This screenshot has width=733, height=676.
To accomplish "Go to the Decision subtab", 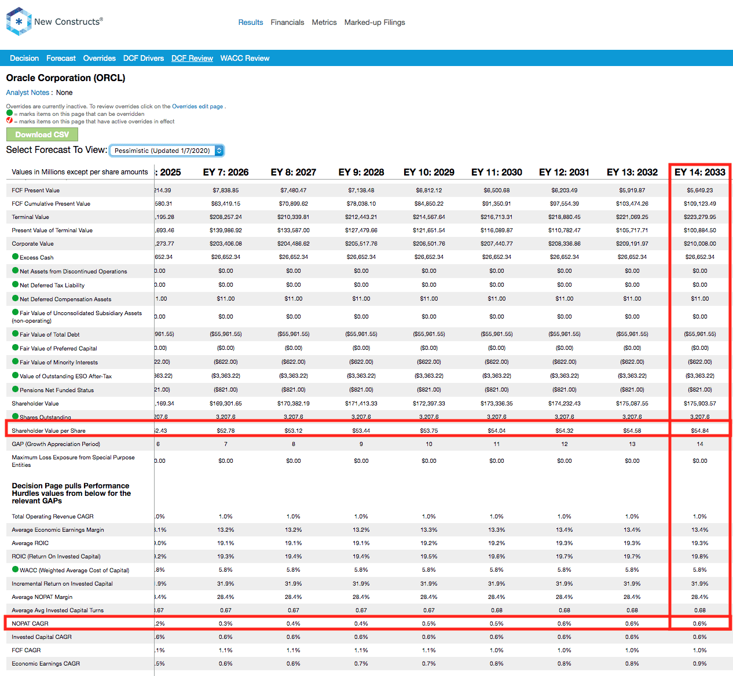I will [24, 59].
